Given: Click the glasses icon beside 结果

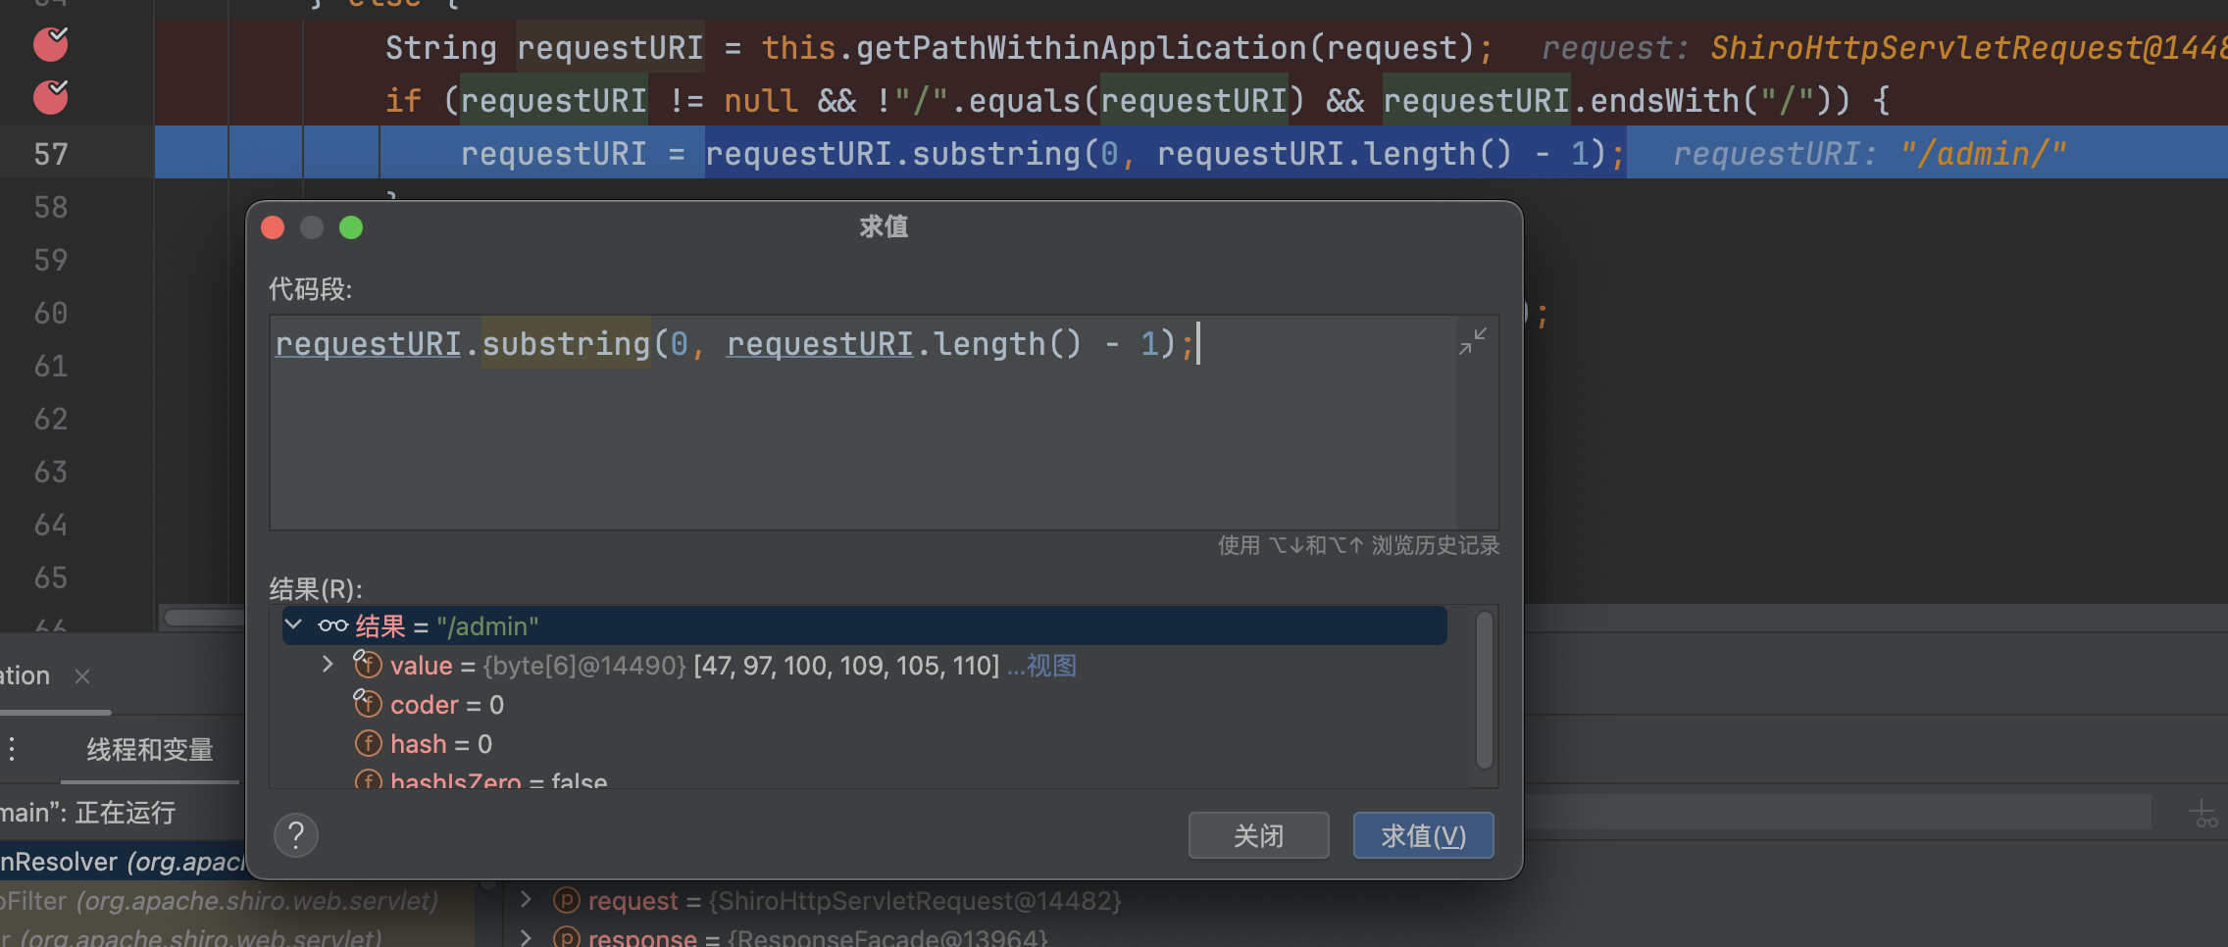Looking at the screenshot, I should [x=333, y=625].
